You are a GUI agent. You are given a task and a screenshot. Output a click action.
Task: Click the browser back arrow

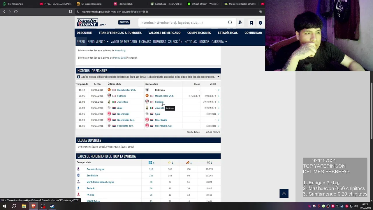(4, 12)
